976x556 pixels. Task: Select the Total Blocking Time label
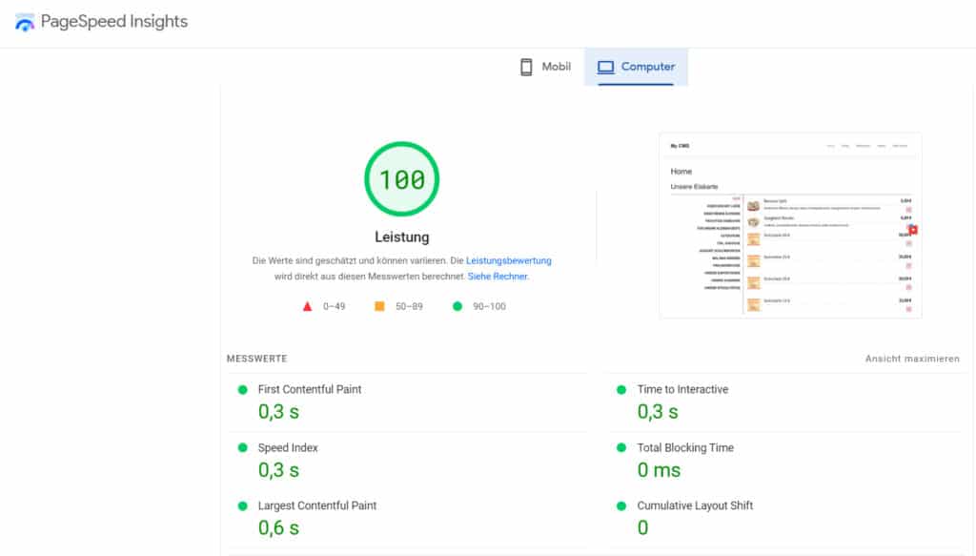pyautogui.click(x=684, y=447)
